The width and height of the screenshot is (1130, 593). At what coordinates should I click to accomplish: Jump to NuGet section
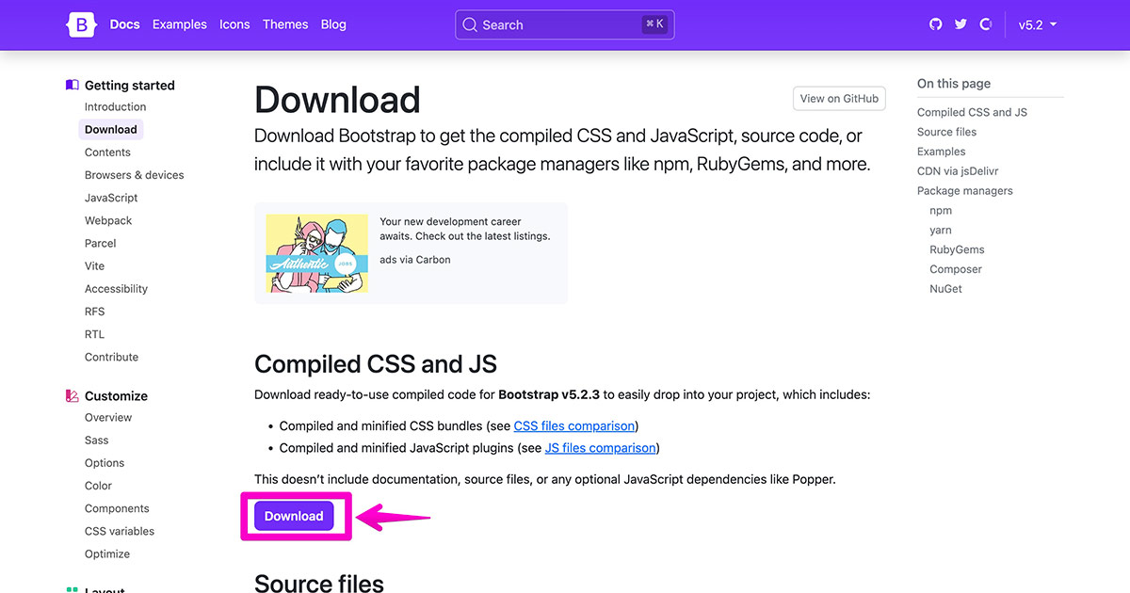(945, 288)
